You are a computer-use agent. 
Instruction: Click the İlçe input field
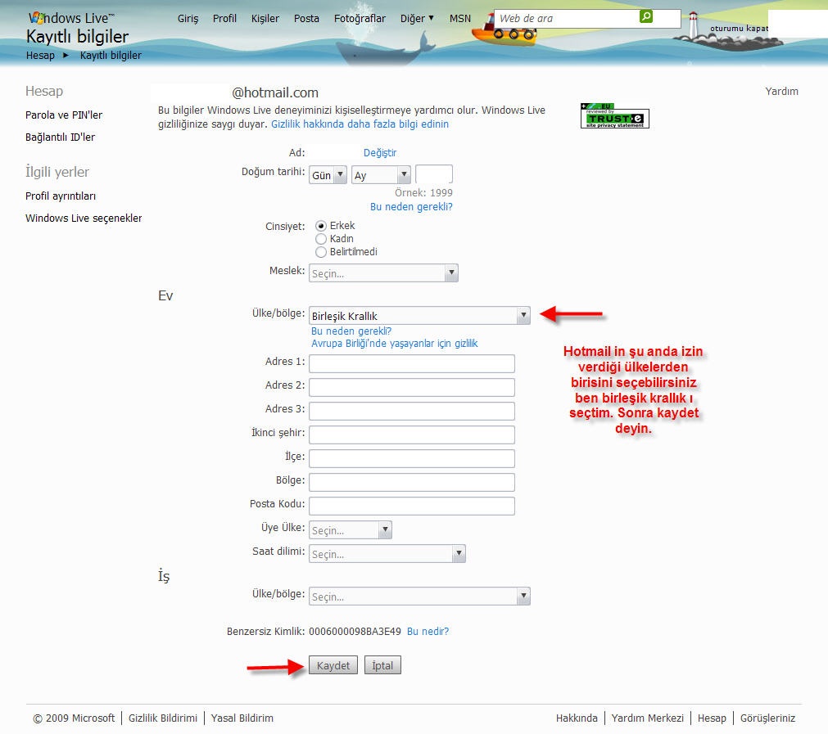pyautogui.click(x=412, y=458)
